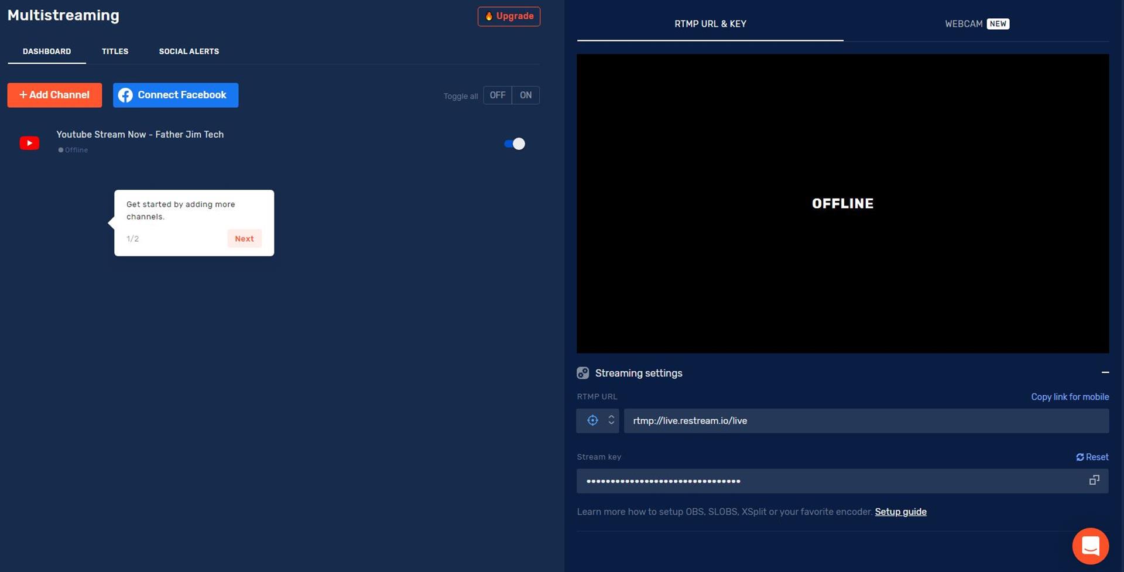Click the masked Stream key field
Viewport: 1124px width, 572px height.
pyautogui.click(x=842, y=481)
